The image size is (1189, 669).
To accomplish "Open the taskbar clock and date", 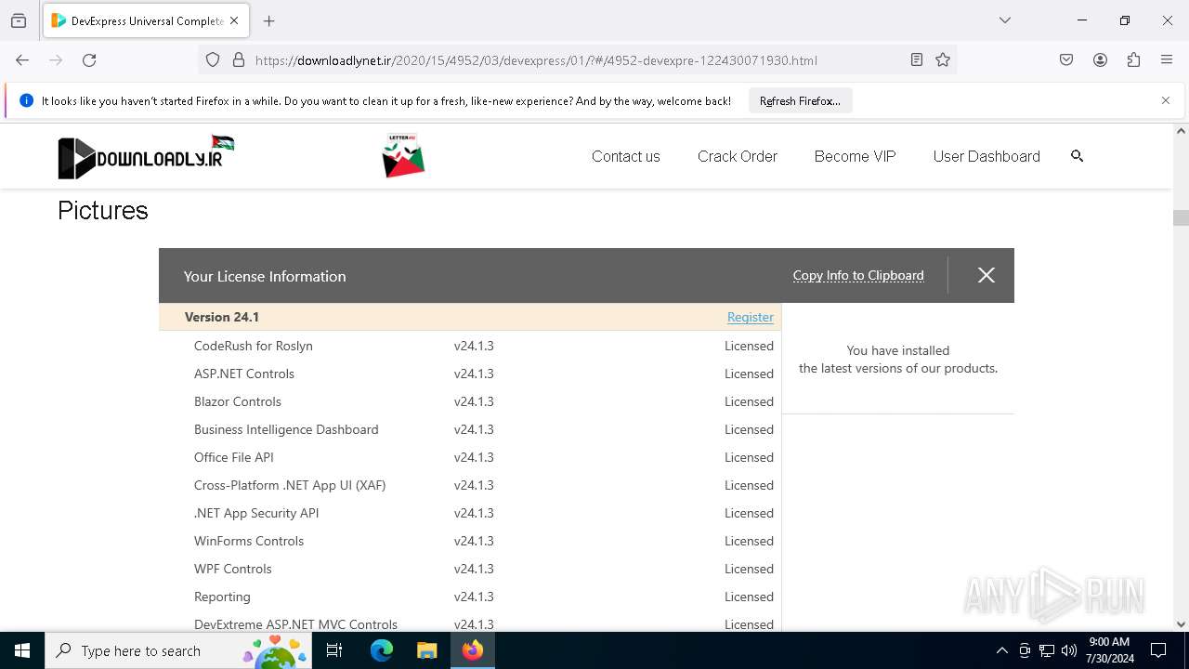I will (1109, 650).
